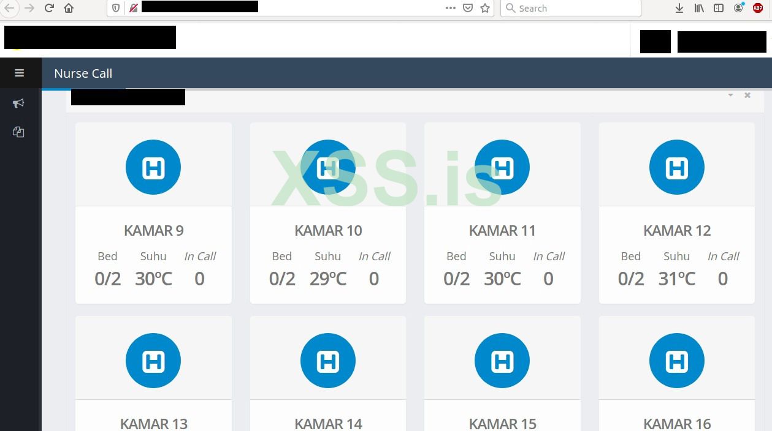This screenshot has width=772, height=431.
Task: Click the Bed label in KAMAR 12
Action: click(631, 257)
